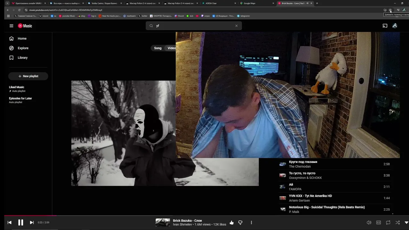Open the apps grid in bookmarks bar

point(8,16)
